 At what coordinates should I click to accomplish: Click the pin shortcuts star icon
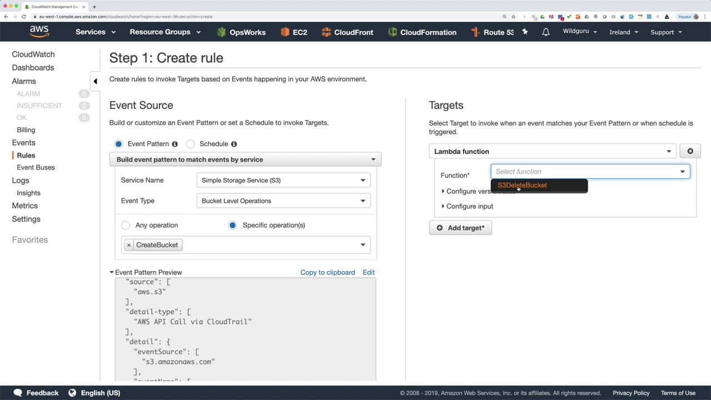(x=525, y=32)
